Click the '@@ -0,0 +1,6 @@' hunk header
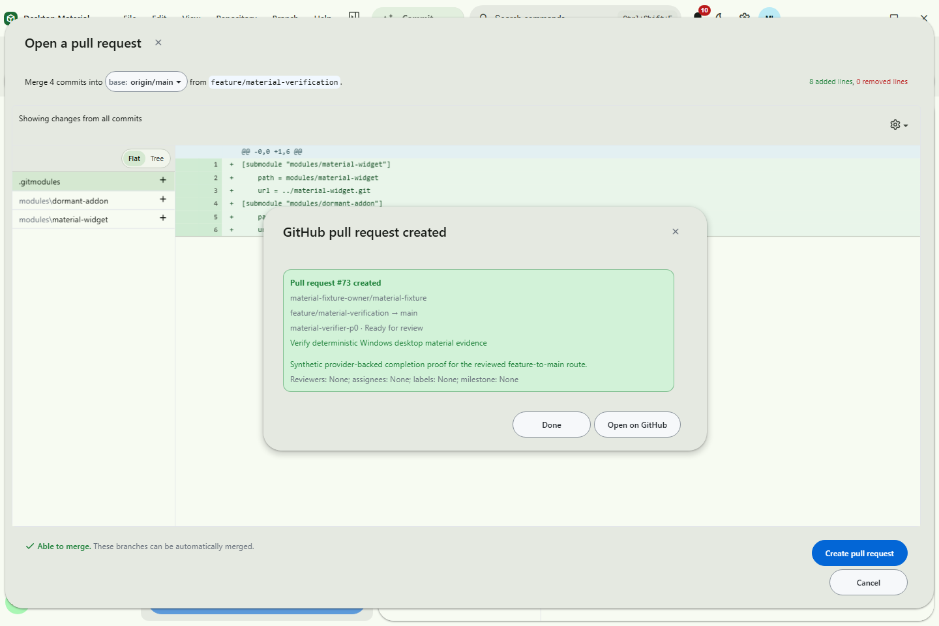Viewport: 939px width, 626px height. point(271,151)
